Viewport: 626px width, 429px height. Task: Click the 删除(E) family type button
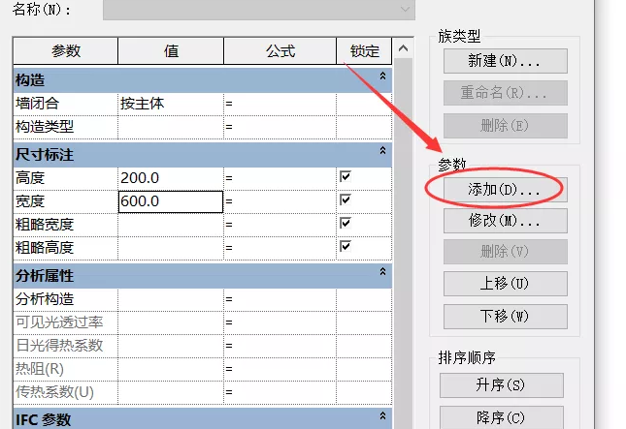click(505, 126)
